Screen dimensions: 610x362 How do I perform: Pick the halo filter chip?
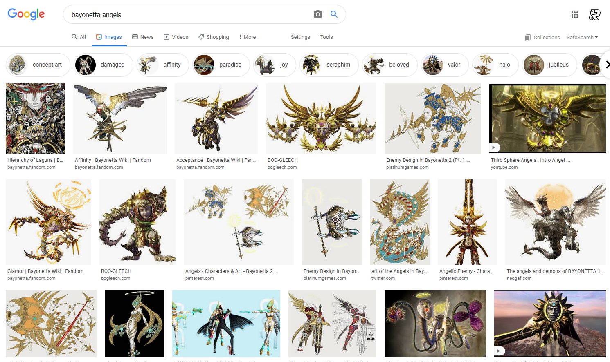point(495,65)
